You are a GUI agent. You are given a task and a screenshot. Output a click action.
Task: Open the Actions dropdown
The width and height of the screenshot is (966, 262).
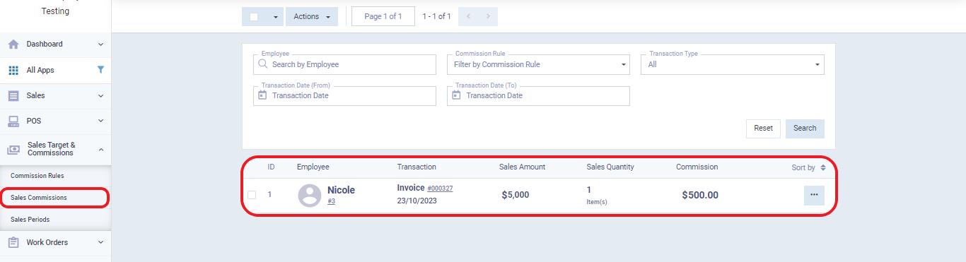312,17
